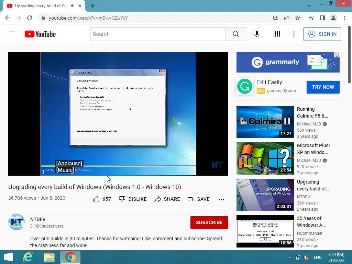Launch Internet Explorer from taskbar
352x264 pixels.
tap(27, 257)
